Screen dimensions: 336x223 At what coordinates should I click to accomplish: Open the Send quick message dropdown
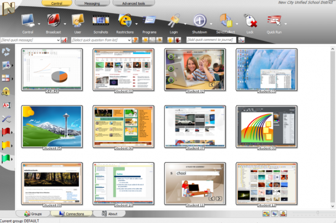(58, 40)
